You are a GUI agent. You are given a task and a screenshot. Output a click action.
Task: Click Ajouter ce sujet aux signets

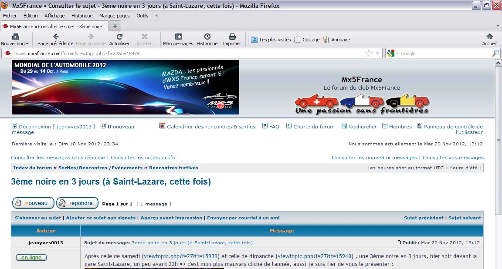tap(101, 218)
